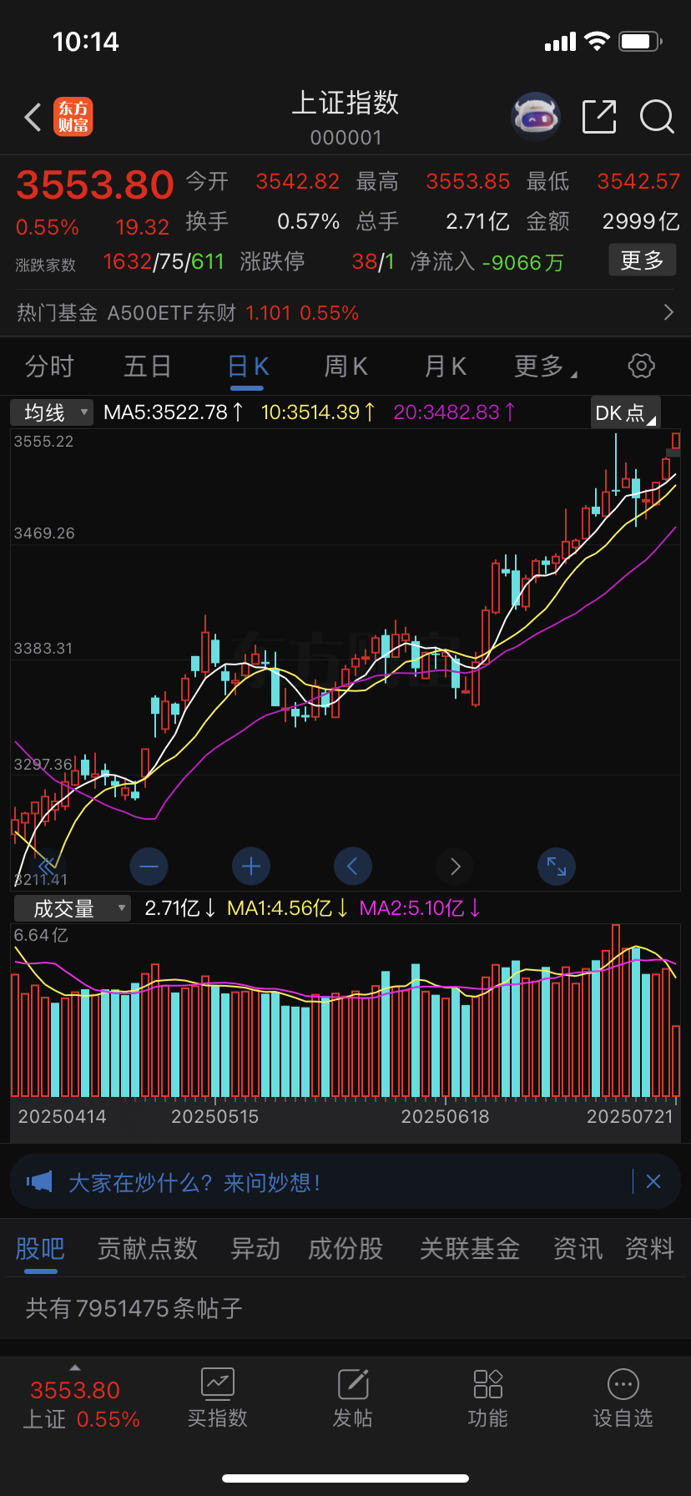Screen dimensions: 691x1496
Task: Zoom out chart with minus button
Action: click(149, 867)
